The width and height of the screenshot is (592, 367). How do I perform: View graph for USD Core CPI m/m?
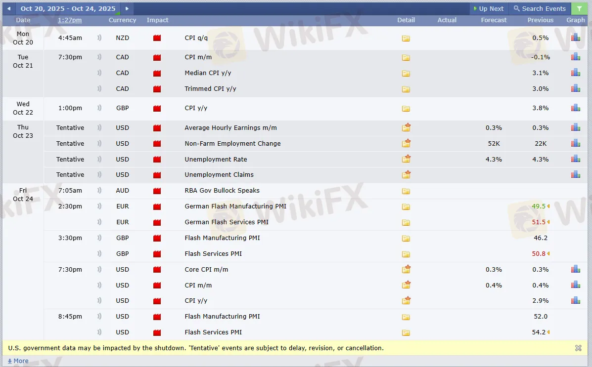tap(575, 269)
